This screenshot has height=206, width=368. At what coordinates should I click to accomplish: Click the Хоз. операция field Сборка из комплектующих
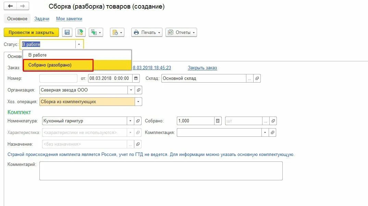click(x=87, y=102)
